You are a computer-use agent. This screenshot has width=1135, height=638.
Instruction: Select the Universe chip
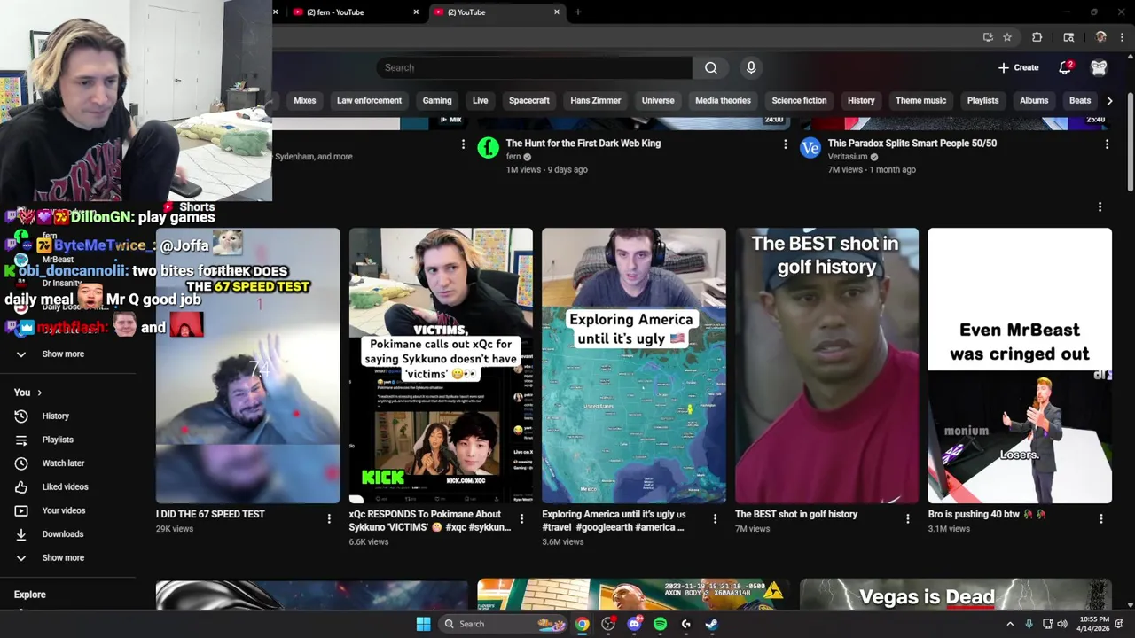[x=658, y=100]
